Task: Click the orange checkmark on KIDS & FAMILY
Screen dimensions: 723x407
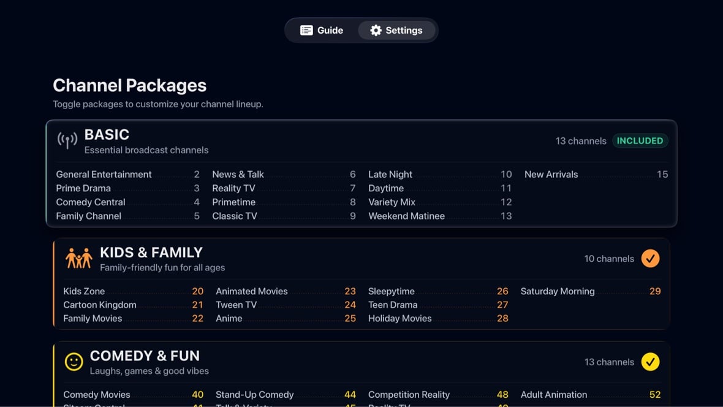Action: [651, 258]
